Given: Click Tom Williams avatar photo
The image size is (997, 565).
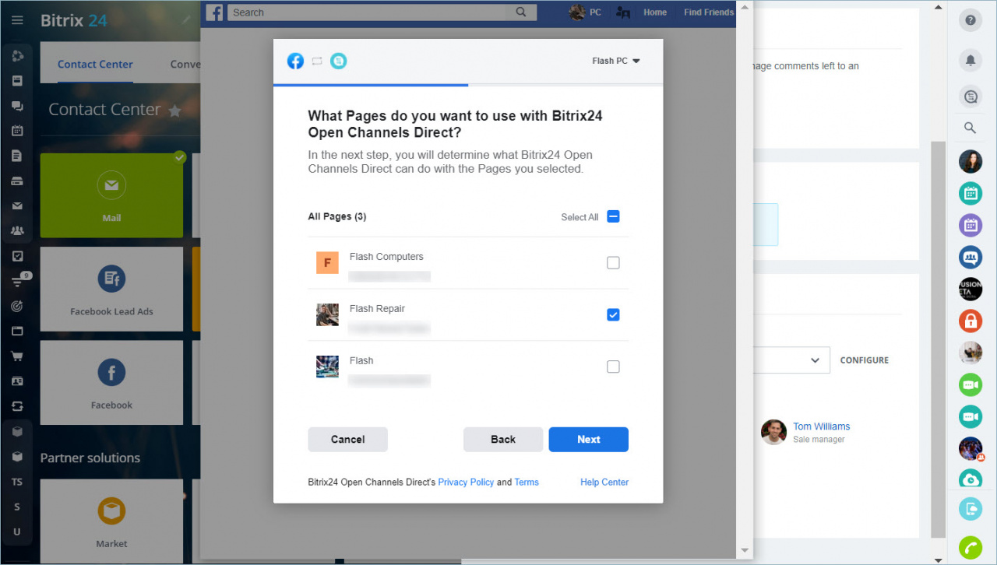Looking at the screenshot, I should [773, 432].
